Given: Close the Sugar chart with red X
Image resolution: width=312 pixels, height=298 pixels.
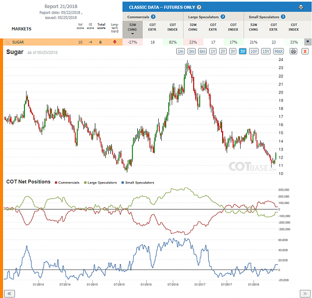Looking at the screenshot, I should point(305,51).
